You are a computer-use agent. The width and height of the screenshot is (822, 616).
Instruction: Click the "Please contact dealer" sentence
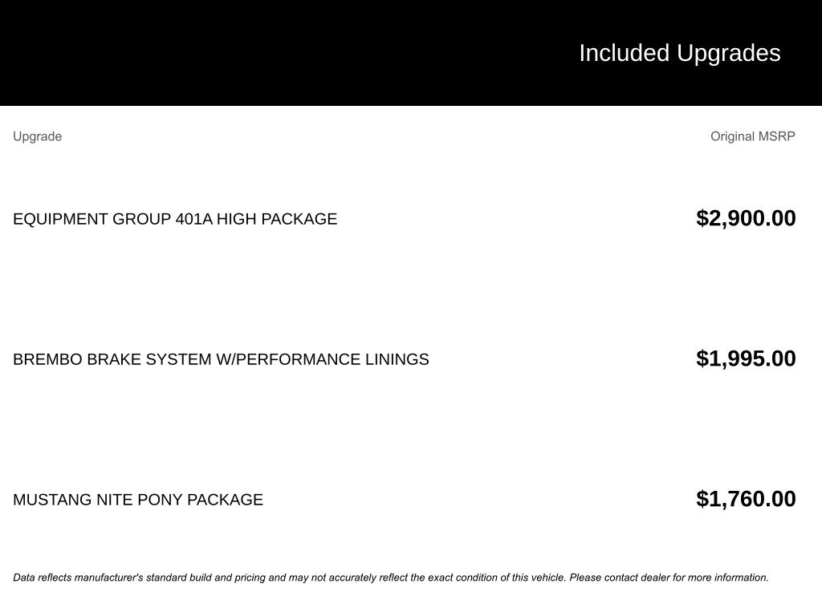tap(669, 577)
